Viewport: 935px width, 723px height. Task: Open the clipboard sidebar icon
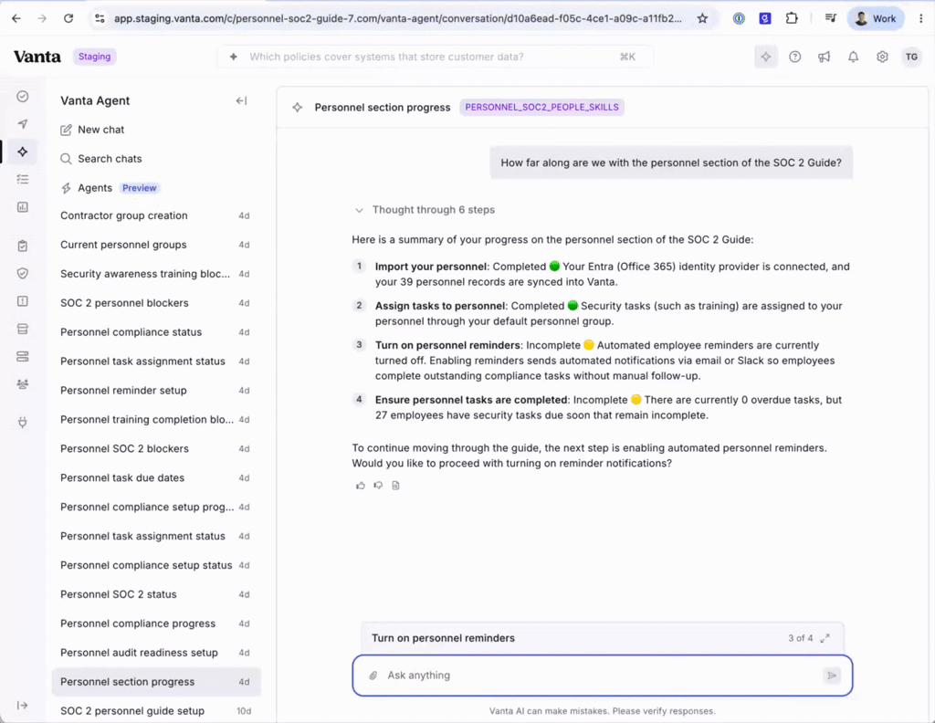pos(23,246)
